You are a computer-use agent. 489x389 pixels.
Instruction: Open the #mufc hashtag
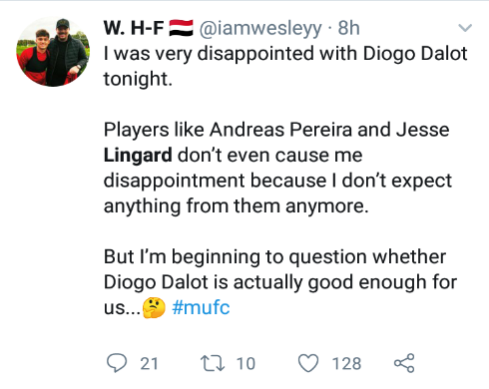[x=201, y=307]
